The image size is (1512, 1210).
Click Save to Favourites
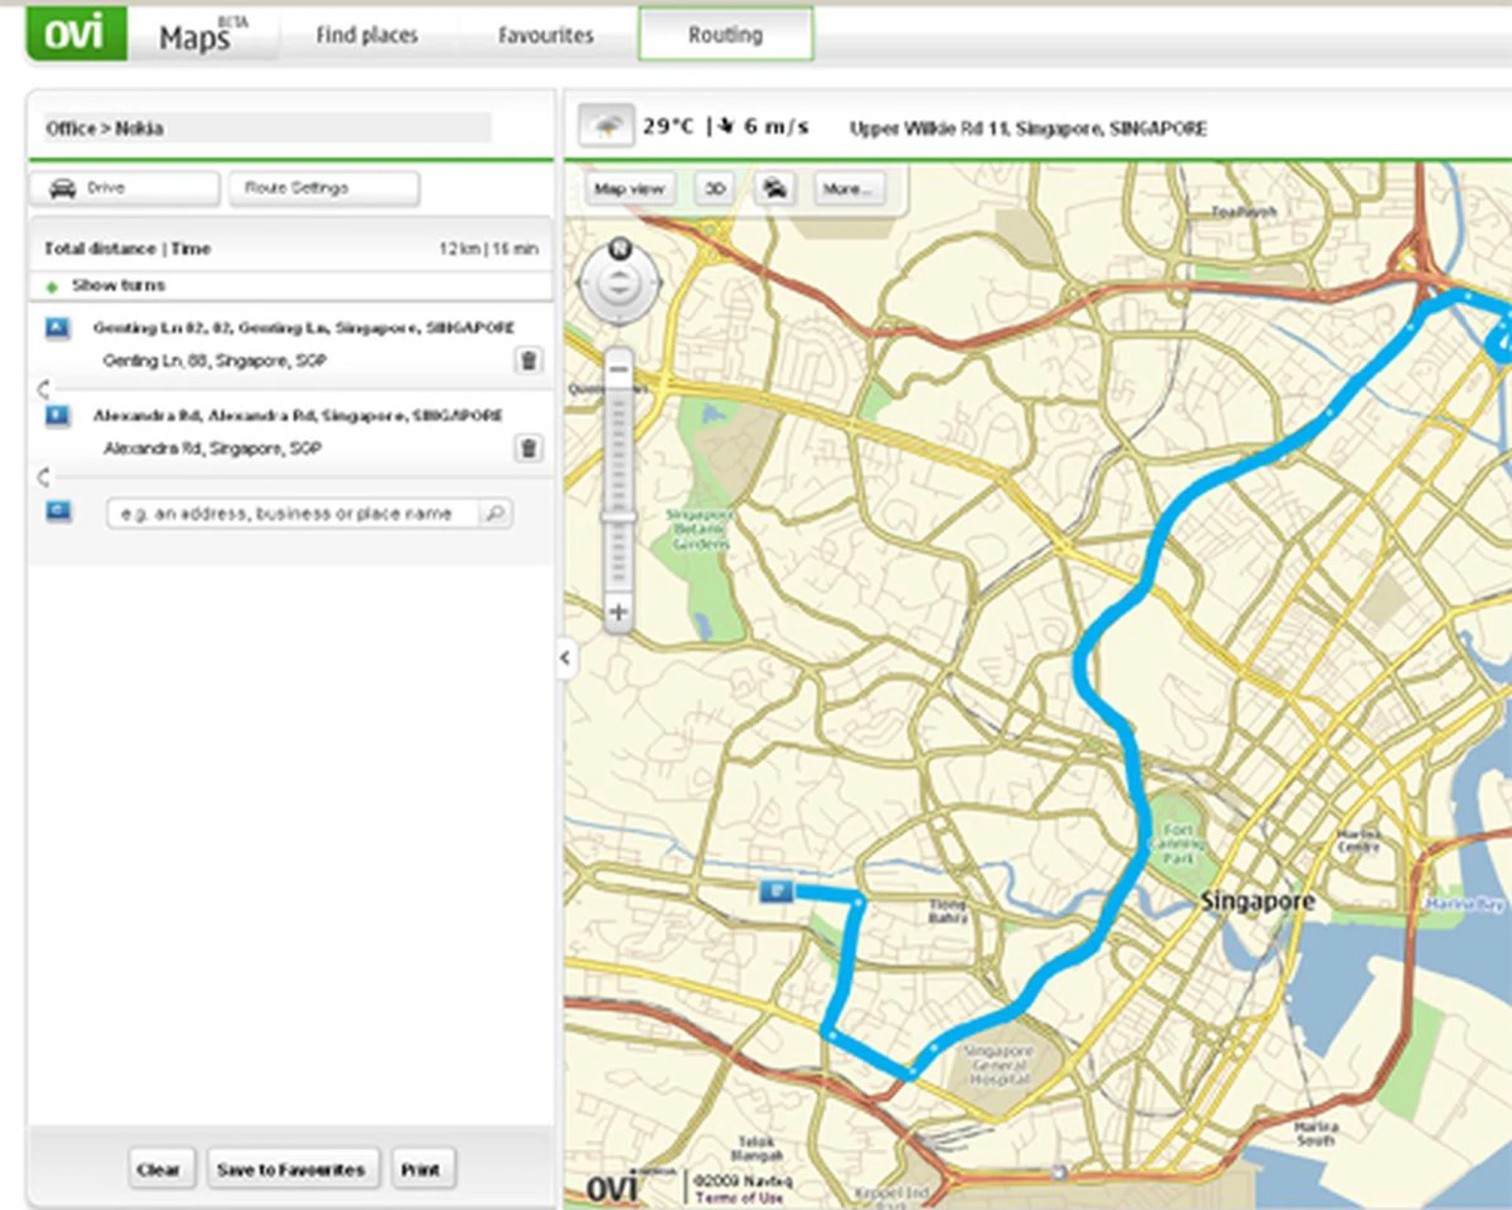(x=292, y=1169)
